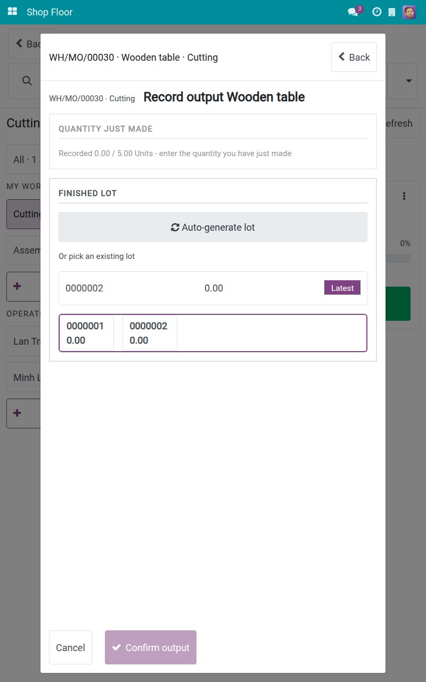Expand the search options dropdown caret
Viewport: 426px width, 682px height.
409,81
